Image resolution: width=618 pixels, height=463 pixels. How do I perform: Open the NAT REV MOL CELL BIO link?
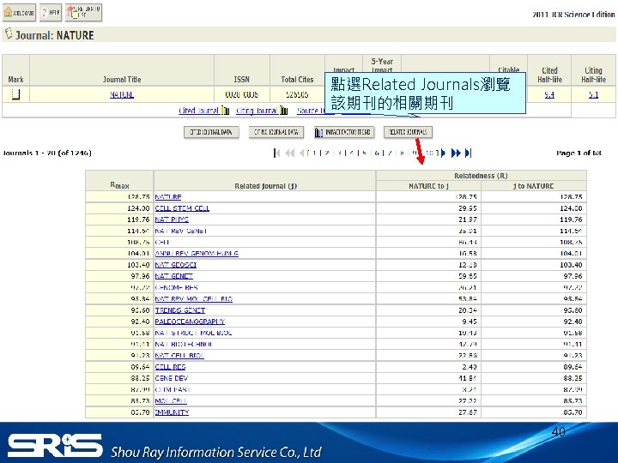click(193, 299)
